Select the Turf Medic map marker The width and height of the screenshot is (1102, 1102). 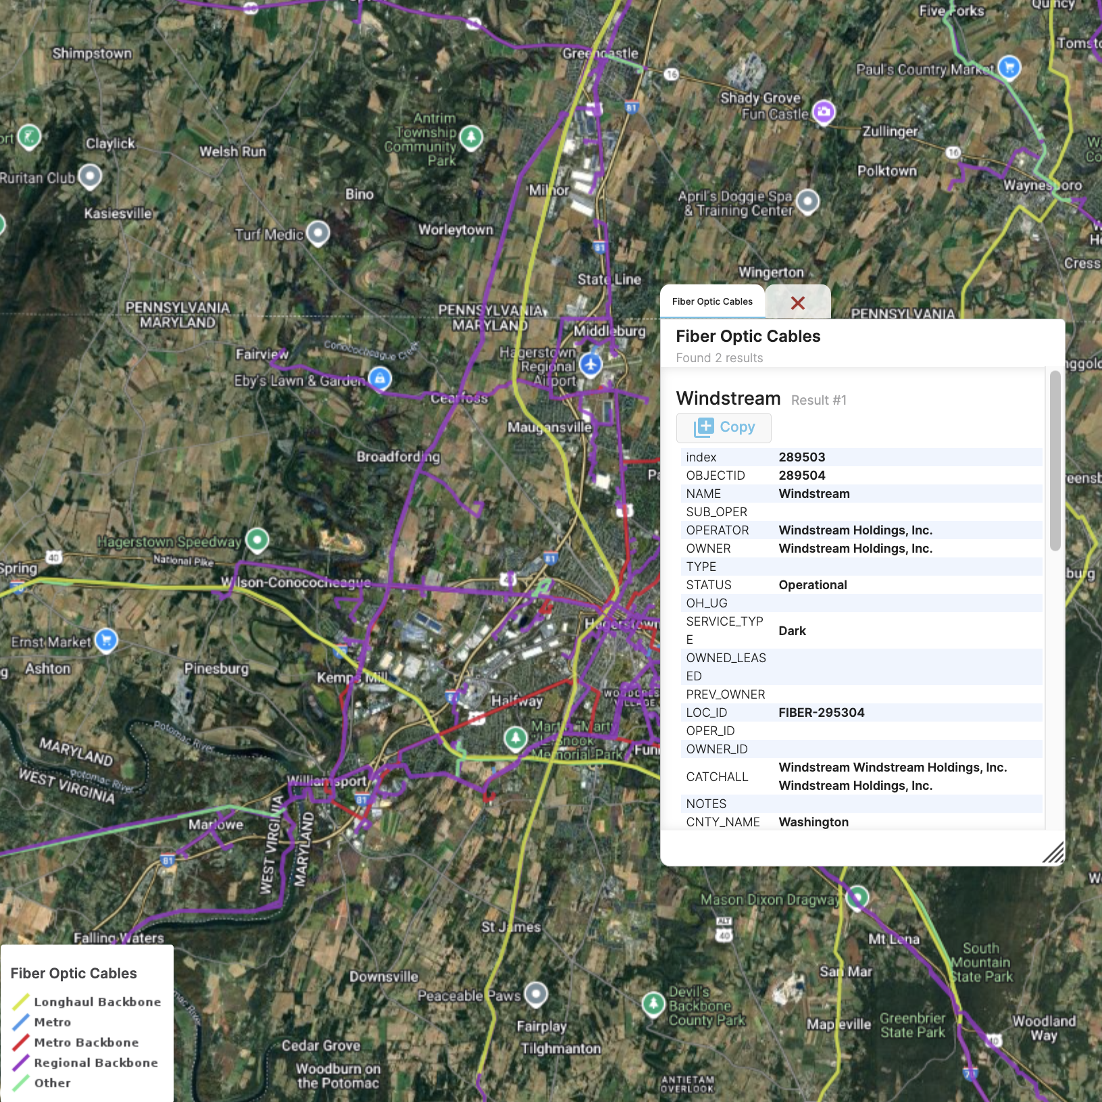318,233
